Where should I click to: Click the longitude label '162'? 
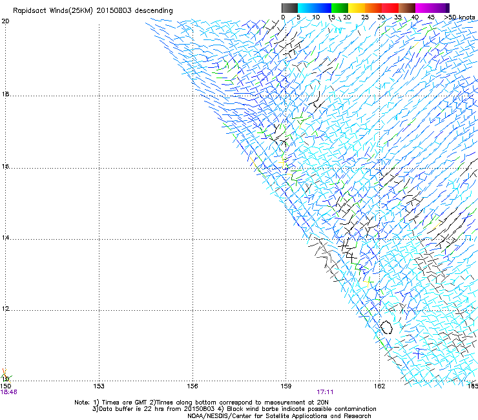click(x=380, y=386)
